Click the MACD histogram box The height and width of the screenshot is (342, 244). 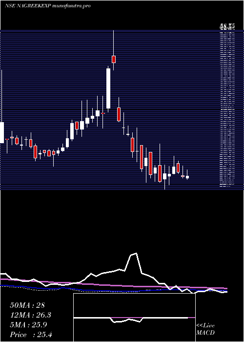click(134, 318)
